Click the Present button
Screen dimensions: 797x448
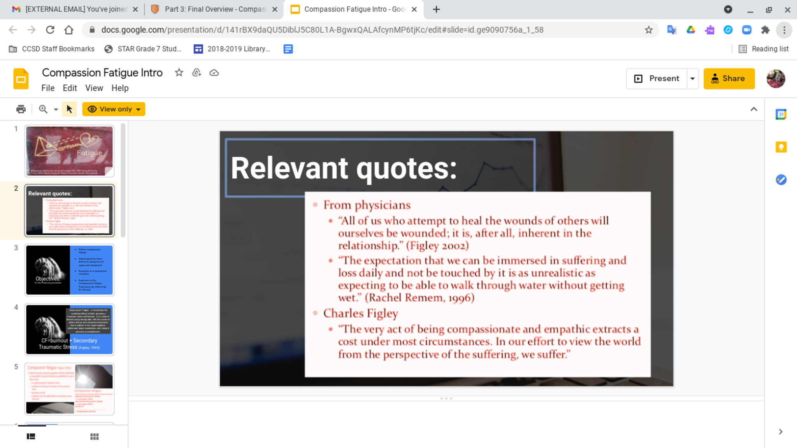[x=657, y=79]
